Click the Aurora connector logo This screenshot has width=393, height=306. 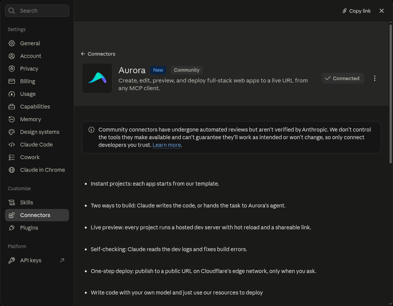point(97,78)
